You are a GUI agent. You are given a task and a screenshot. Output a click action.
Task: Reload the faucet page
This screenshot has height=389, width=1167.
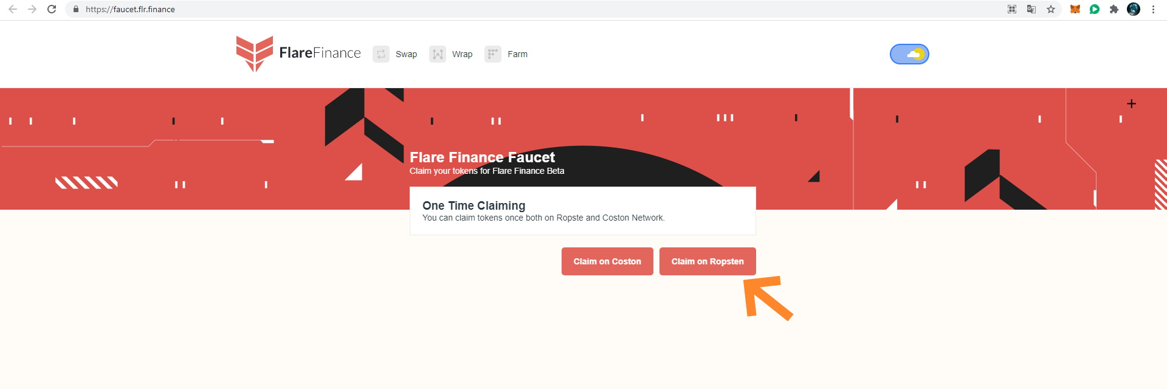click(x=52, y=9)
